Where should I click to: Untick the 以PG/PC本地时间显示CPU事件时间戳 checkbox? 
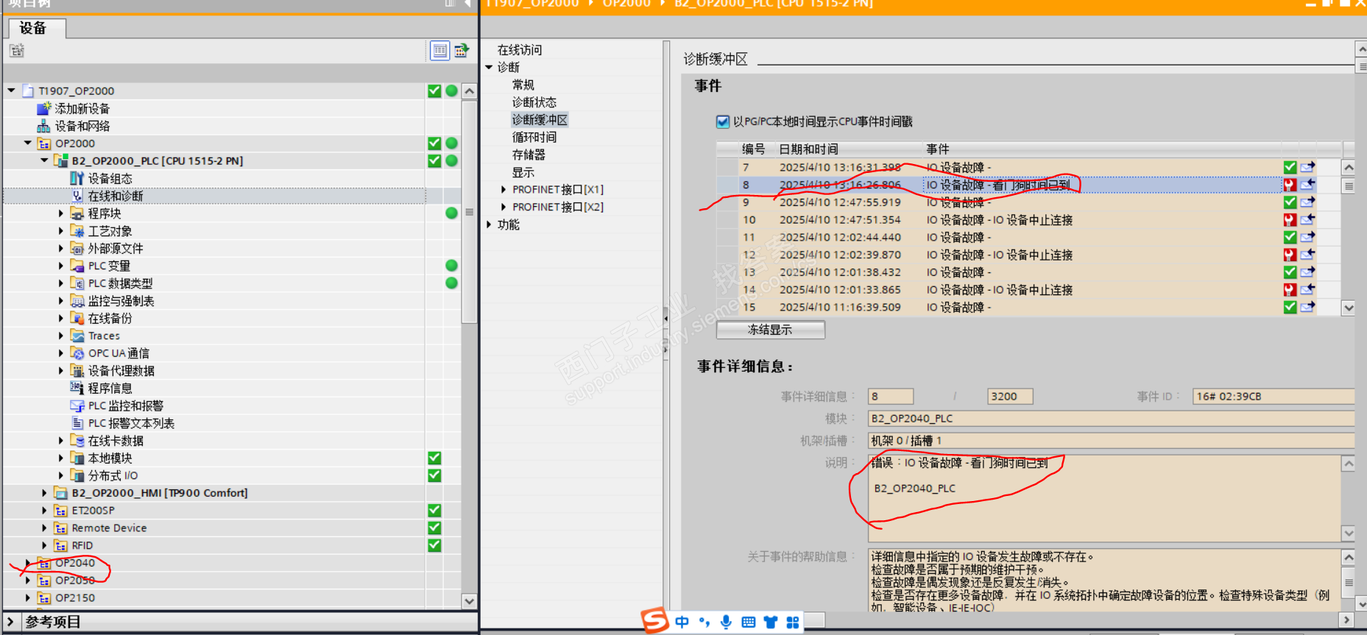[x=723, y=121]
